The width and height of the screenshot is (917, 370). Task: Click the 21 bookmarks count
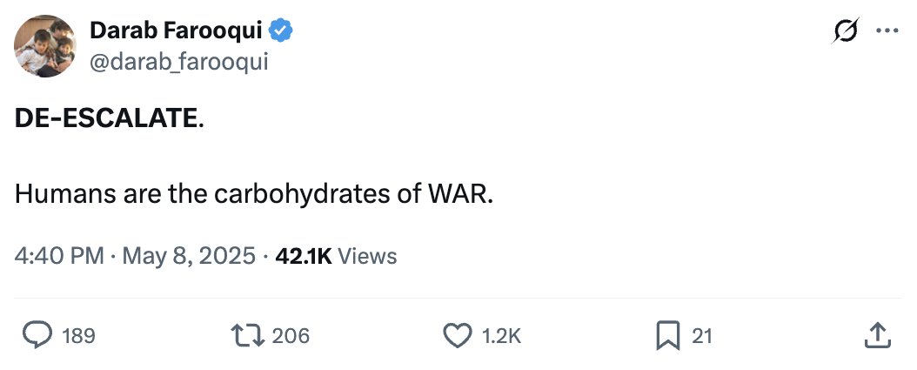(x=702, y=335)
